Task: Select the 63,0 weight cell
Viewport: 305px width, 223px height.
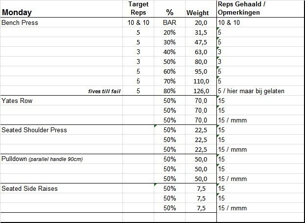Action: [x=201, y=52]
